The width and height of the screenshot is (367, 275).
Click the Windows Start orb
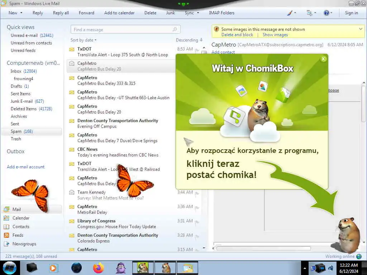10,268
